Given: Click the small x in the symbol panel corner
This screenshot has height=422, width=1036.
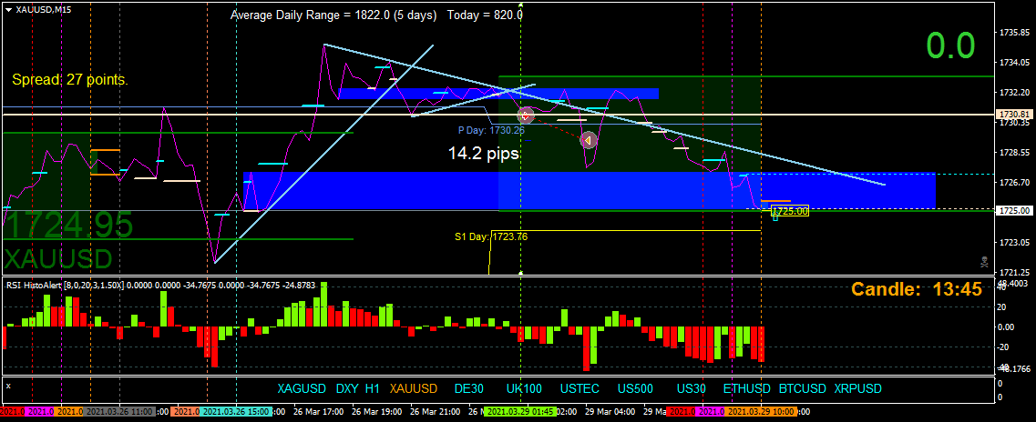Looking at the screenshot, I should [x=8, y=385].
